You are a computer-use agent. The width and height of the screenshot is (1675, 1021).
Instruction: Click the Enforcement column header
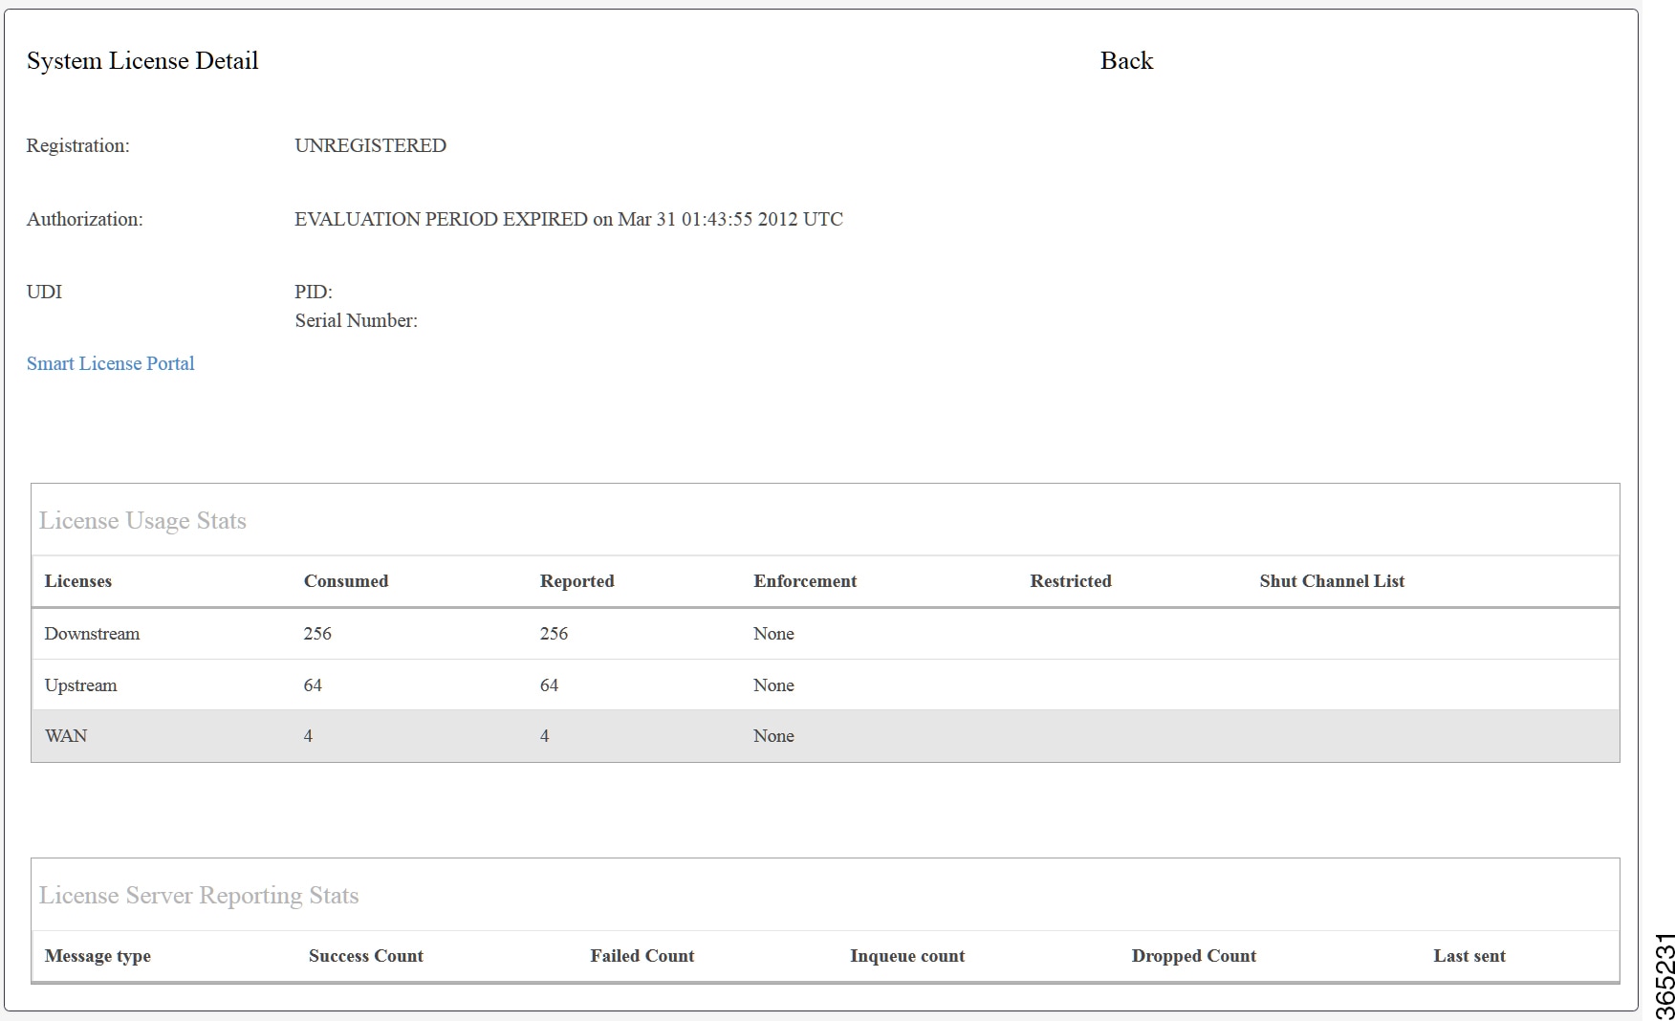click(805, 580)
